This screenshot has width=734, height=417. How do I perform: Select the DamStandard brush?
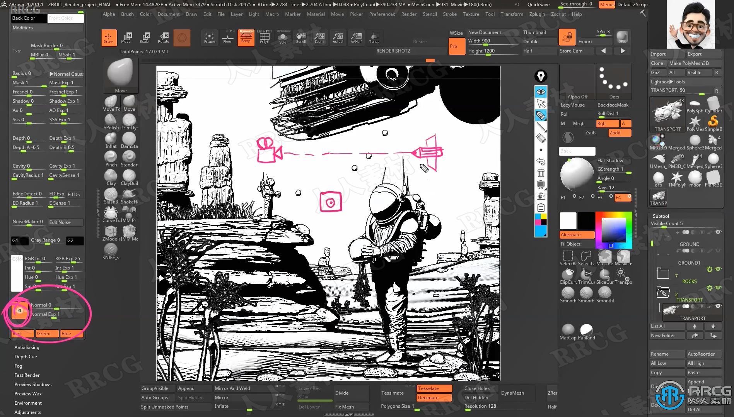129,140
